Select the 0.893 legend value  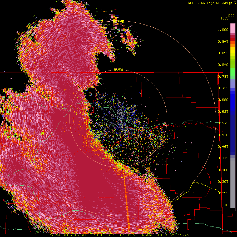pos(223,53)
